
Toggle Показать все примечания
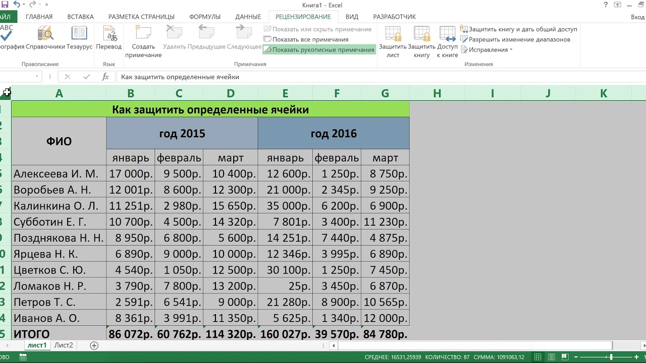click(306, 39)
